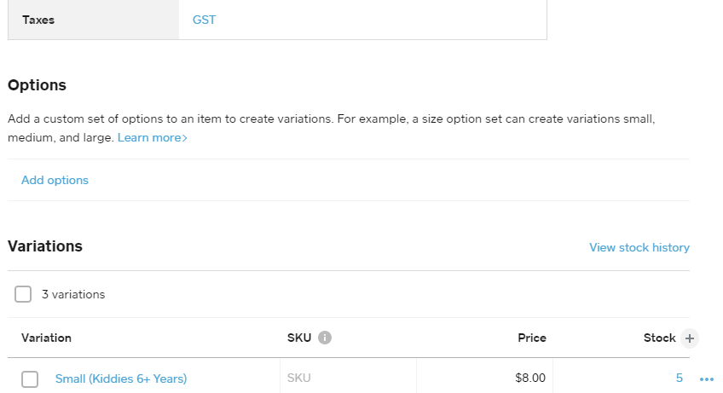The height and width of the screenshot is (393, 723).
Task: Click the Options section heading
Action: tap(37, 85)
